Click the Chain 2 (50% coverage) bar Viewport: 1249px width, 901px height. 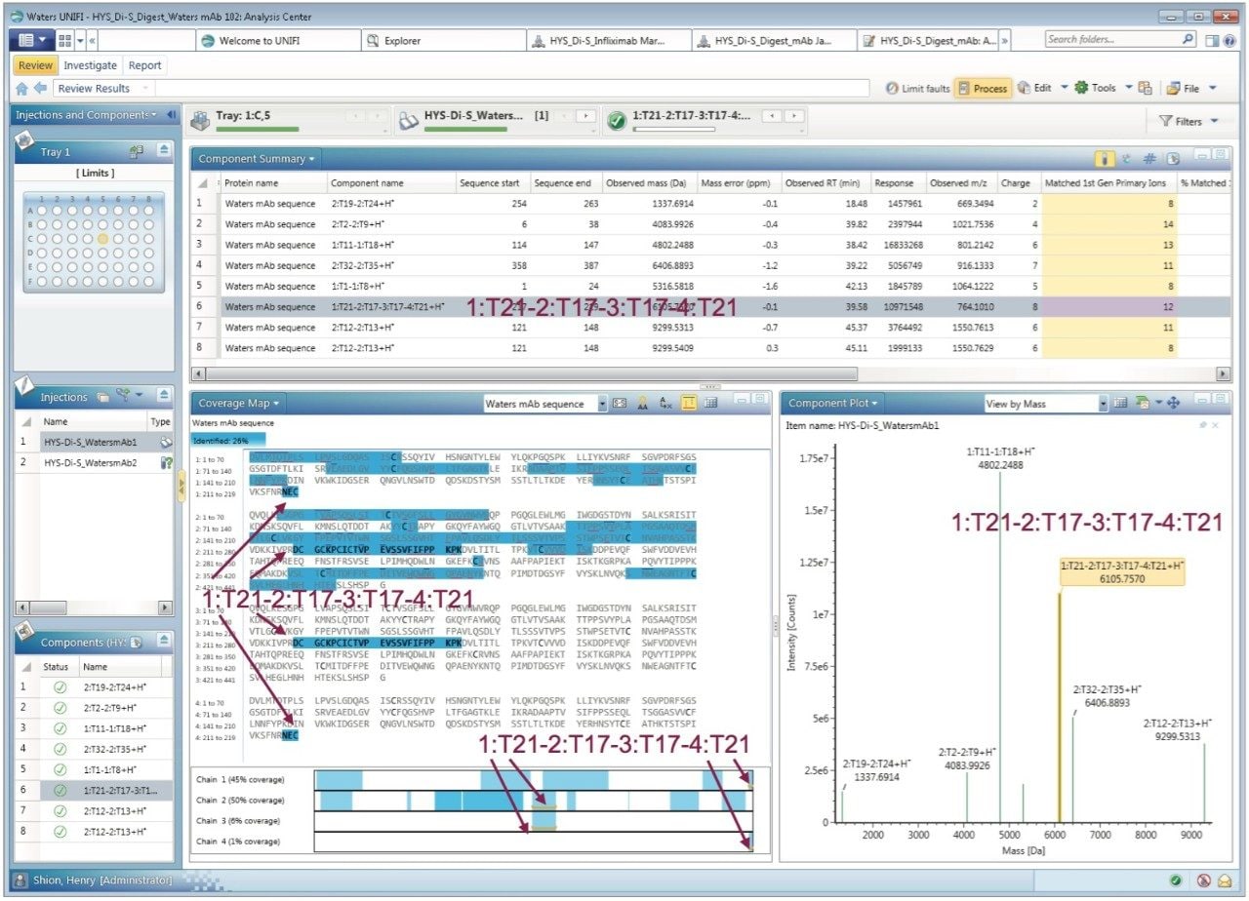coord(534,801)
